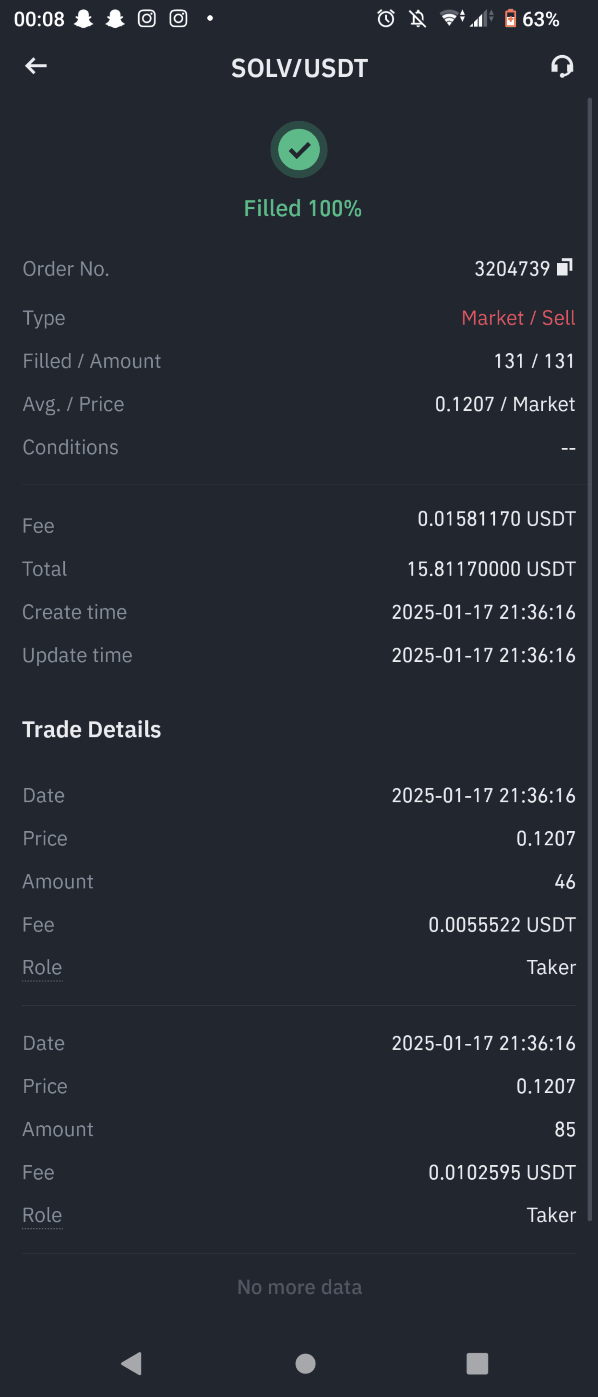Tap the back arrow in the header
Screen dimensions: 598x1397
[36, 66]
